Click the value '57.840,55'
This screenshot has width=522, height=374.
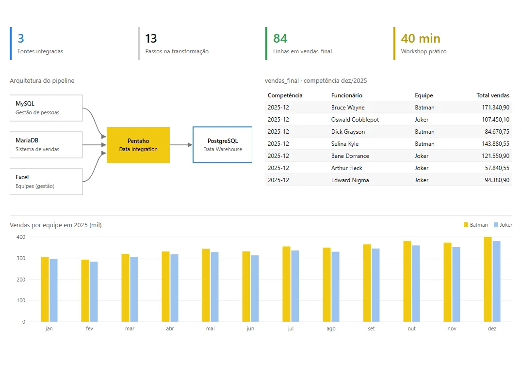pyautogui.click(x=497, y=168)
